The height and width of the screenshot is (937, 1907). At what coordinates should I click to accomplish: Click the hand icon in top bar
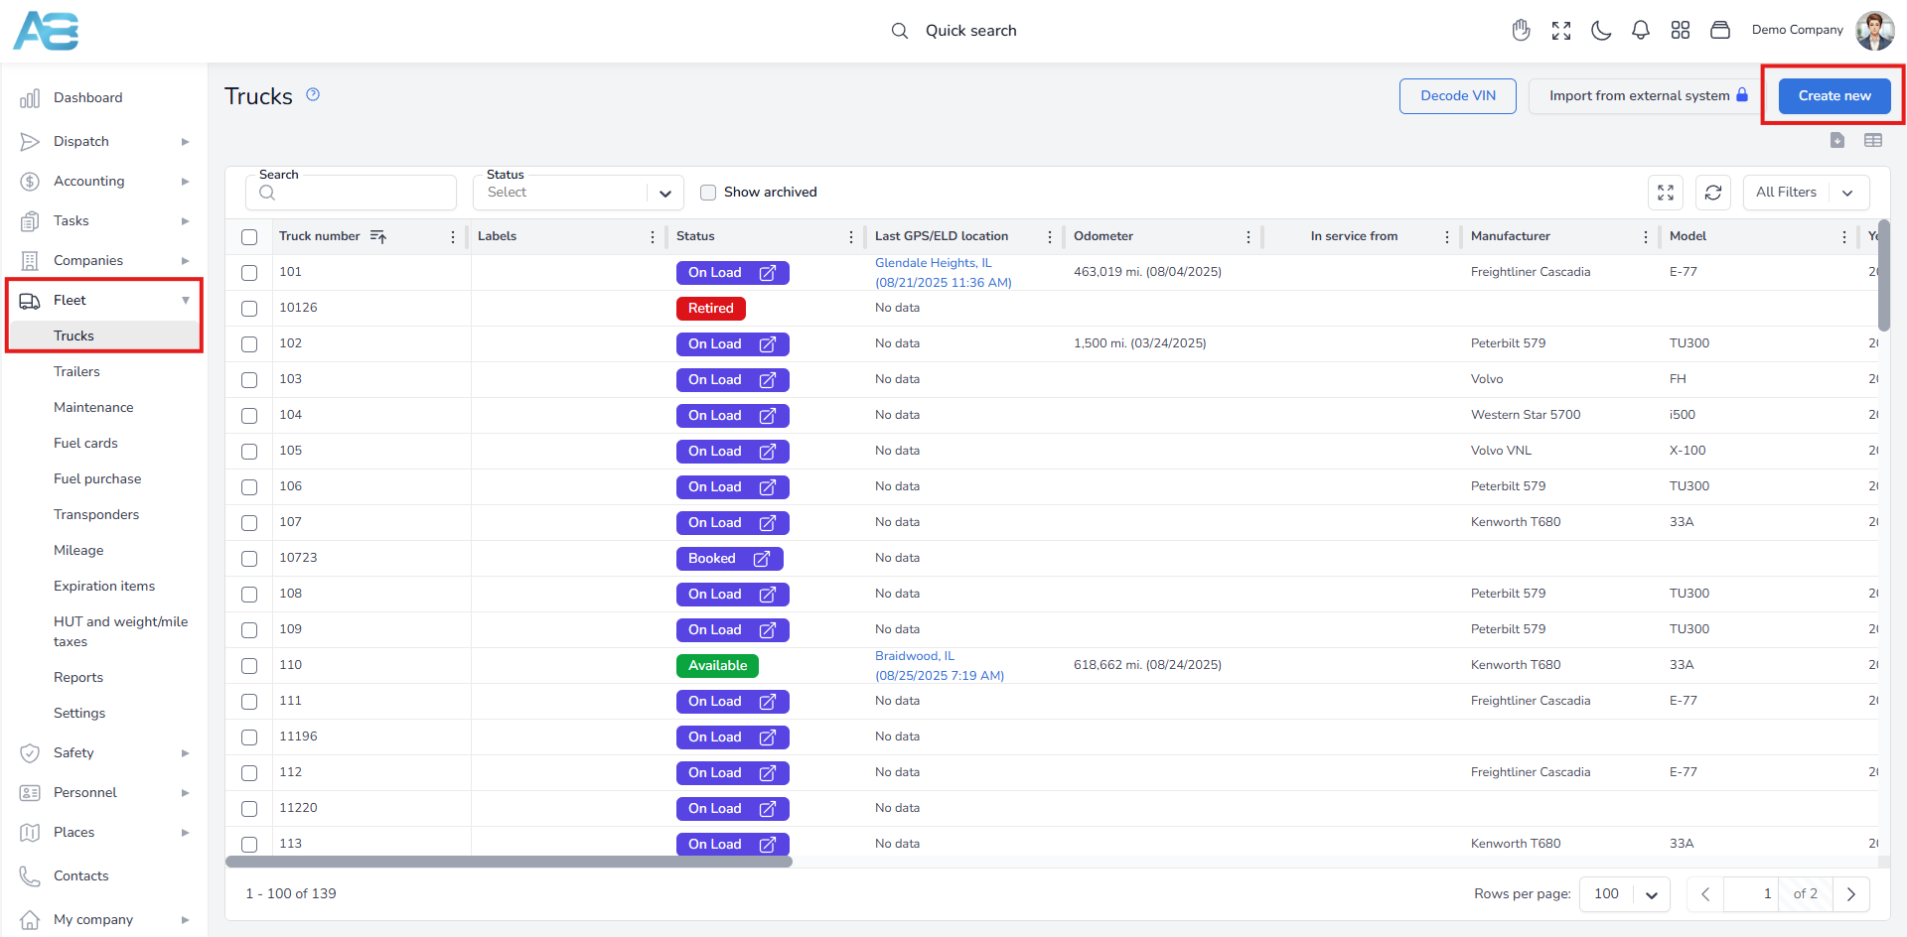click(1521, 31)
